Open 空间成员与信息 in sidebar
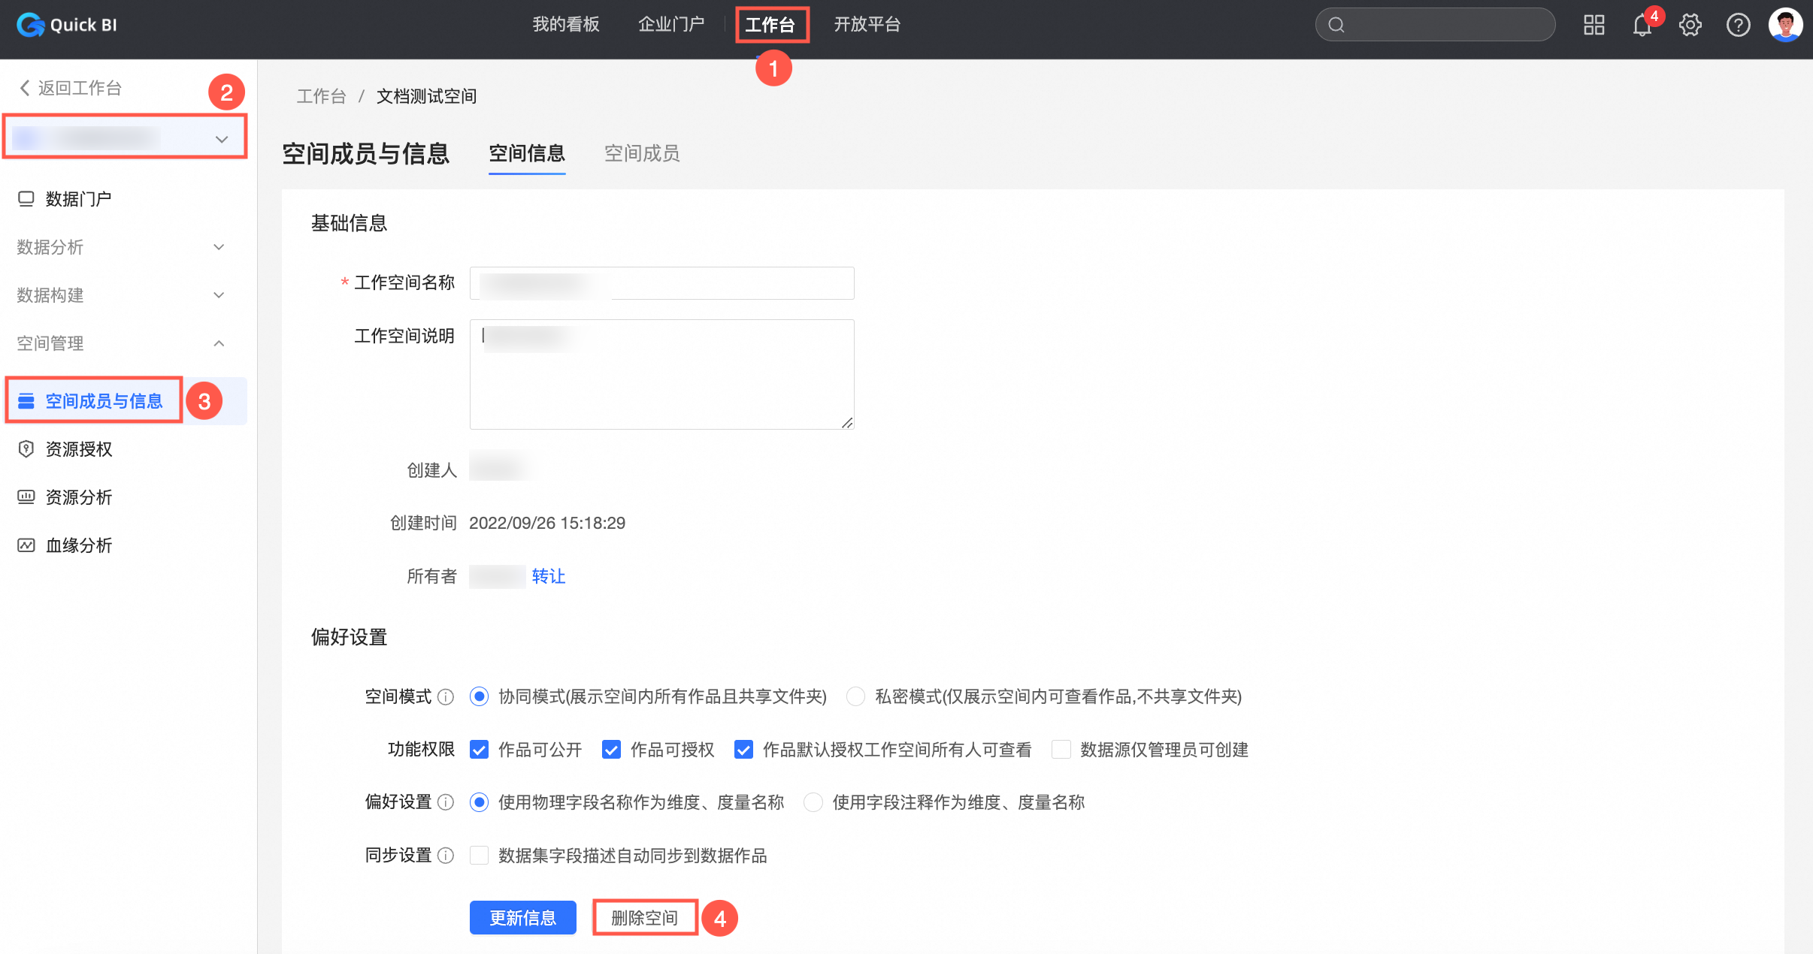This screenshot has height=954, width=1813. tap(104, 401)
